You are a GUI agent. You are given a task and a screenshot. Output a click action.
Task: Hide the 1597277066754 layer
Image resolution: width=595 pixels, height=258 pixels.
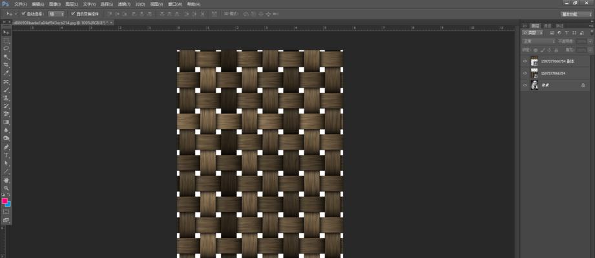pos(525,73)
